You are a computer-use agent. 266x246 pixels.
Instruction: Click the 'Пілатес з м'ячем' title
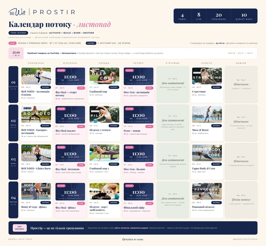100,130
